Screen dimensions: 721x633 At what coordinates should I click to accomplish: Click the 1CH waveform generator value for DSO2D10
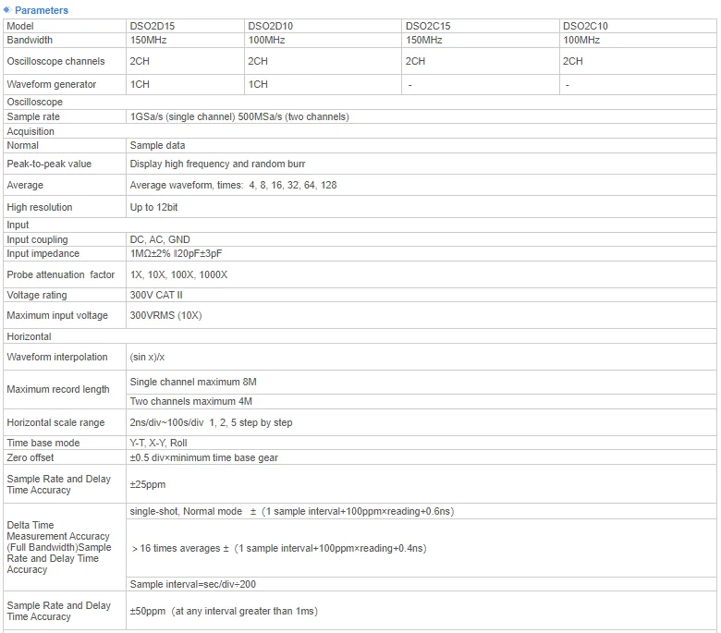pyautogui.click(x=258, y=85)
